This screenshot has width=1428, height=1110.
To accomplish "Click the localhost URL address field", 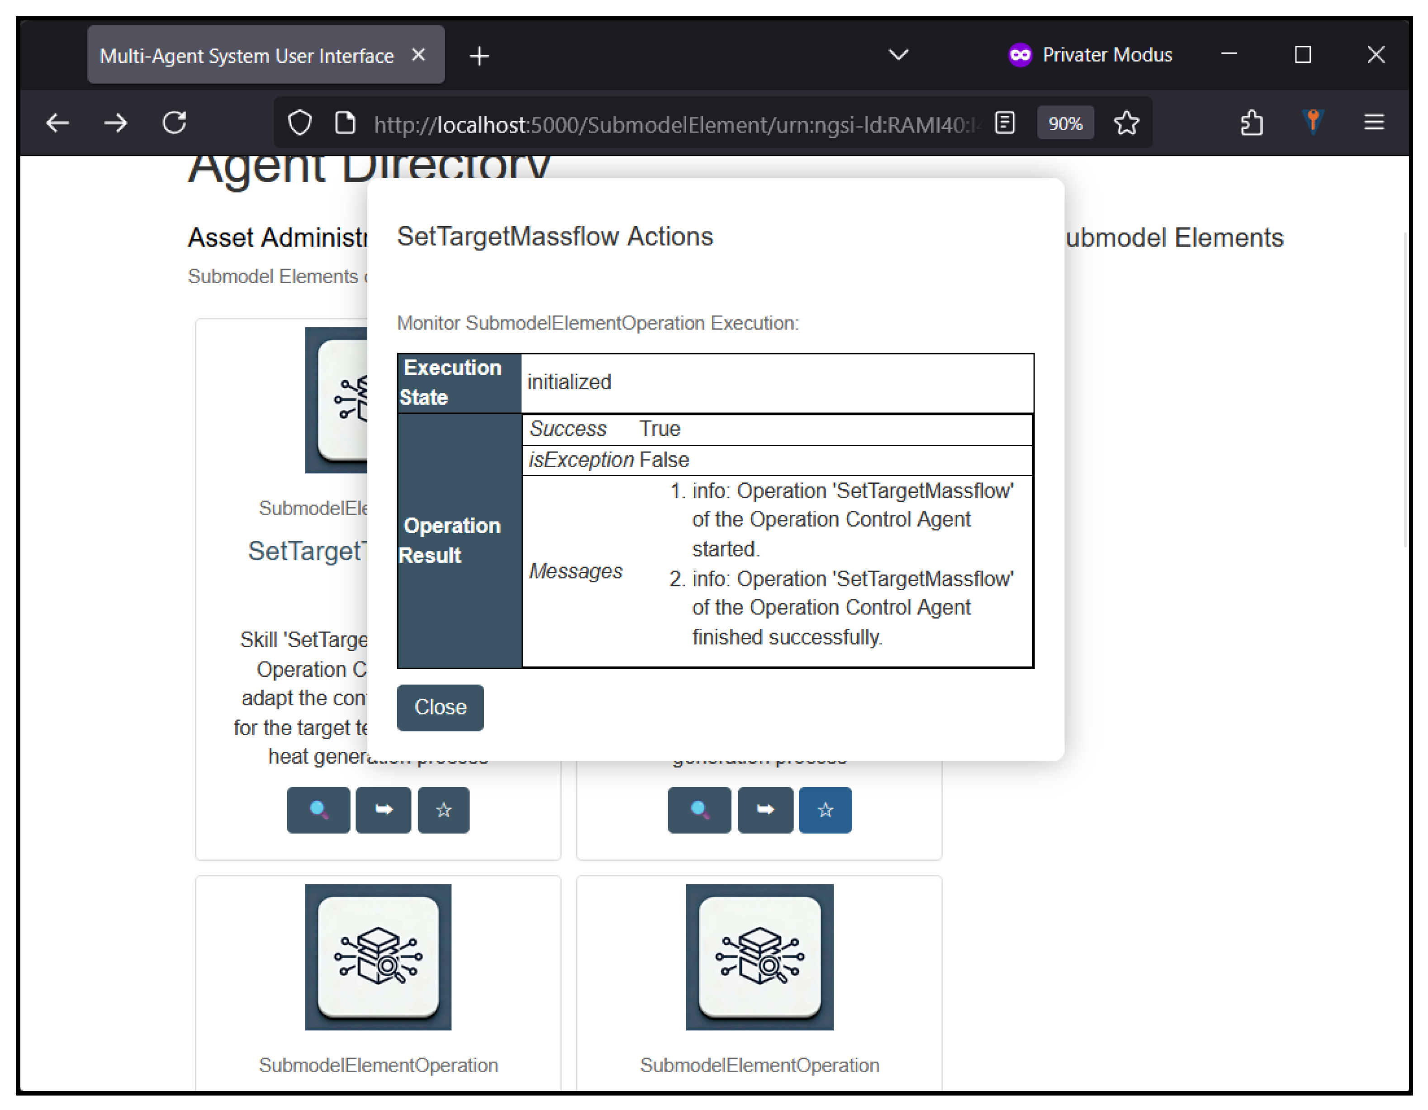I will (x=674, y=124).
